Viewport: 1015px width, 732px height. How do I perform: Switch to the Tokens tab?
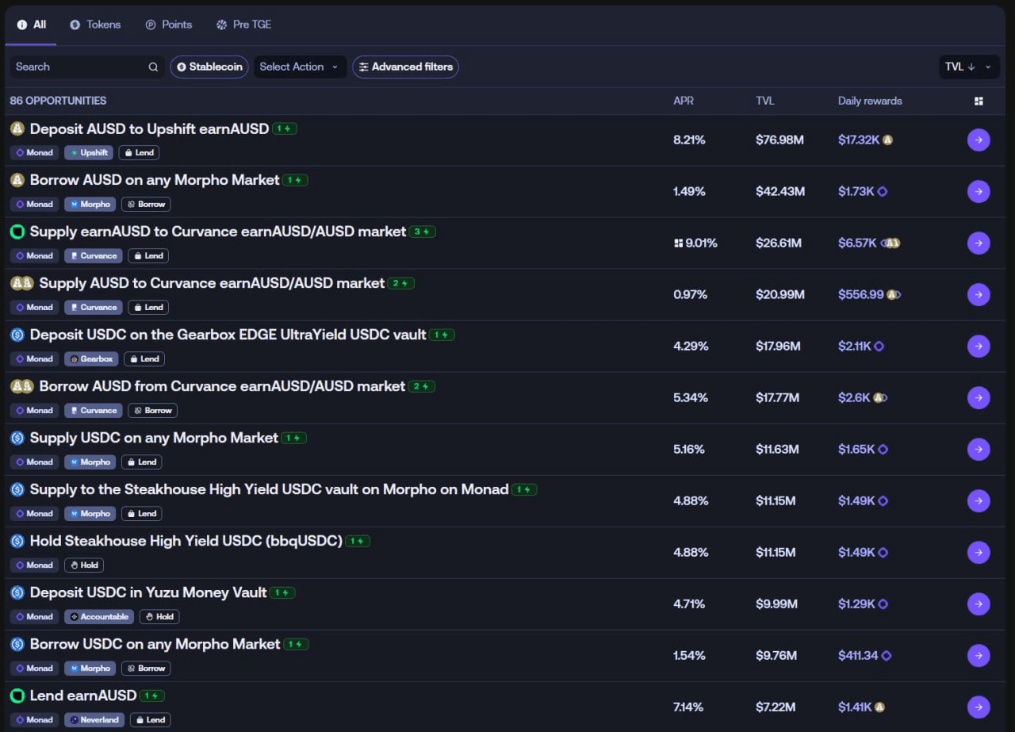click(95, 25)
